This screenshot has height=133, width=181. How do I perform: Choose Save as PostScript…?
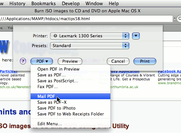click(x=70, y=81)
